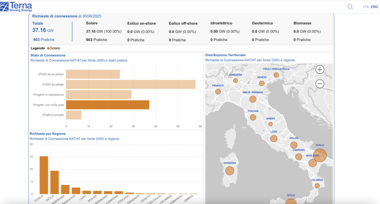Viewport: 380px width, 204px height.
Task: Select the STMG accettate bar
Action: click(131, 84)
